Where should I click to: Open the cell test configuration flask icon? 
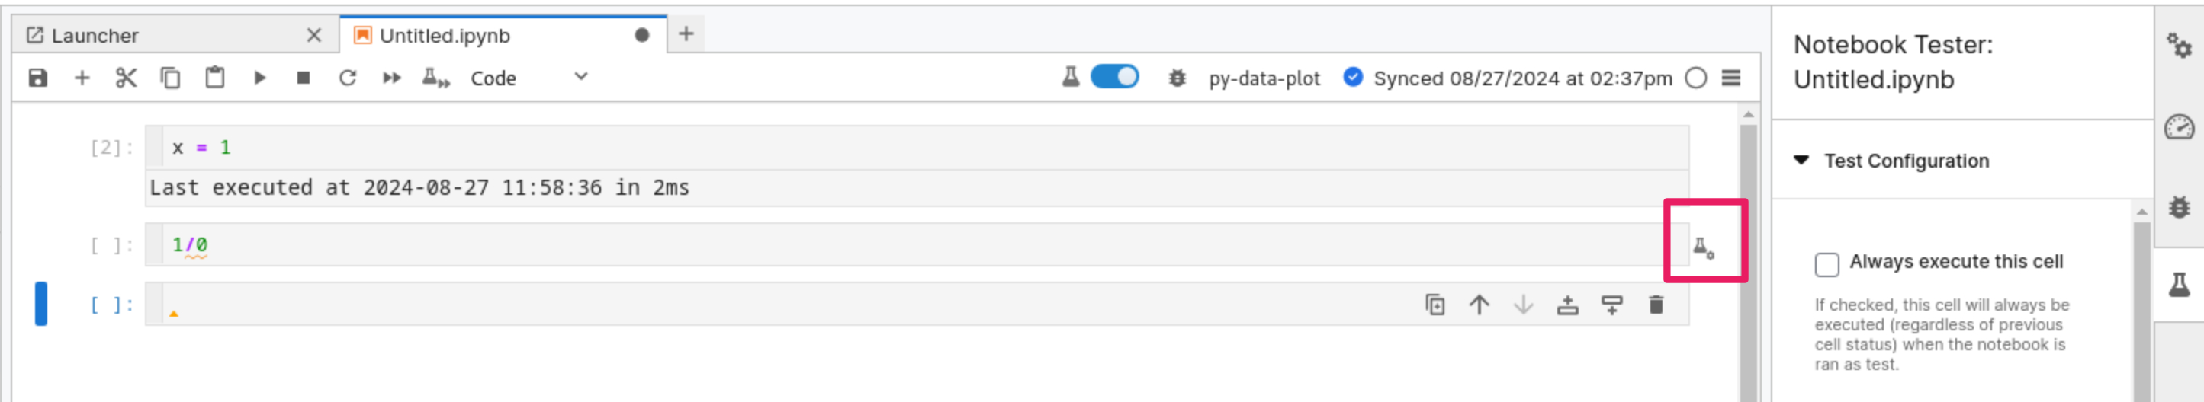click(x=1703, y=248)
